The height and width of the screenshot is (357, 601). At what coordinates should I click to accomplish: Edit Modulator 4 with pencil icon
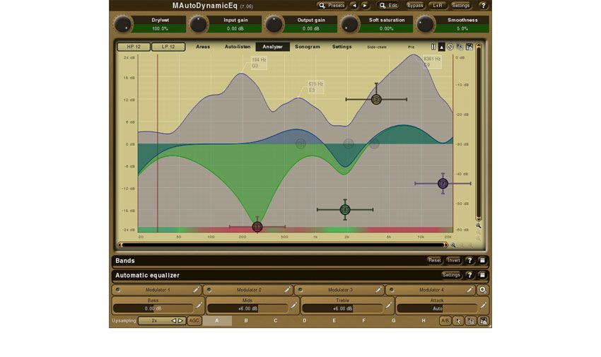[469, 290]
